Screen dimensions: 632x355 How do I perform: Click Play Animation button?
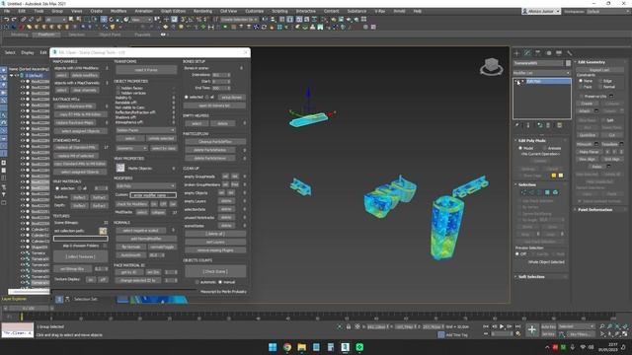coord(502,326)
